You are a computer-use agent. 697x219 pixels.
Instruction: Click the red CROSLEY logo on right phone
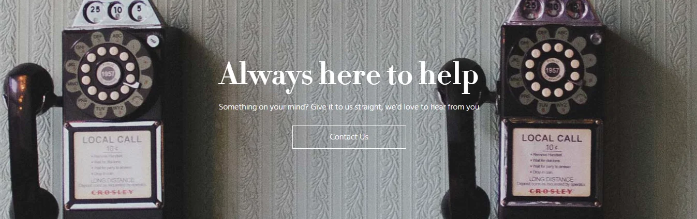(x=551, y=191)
